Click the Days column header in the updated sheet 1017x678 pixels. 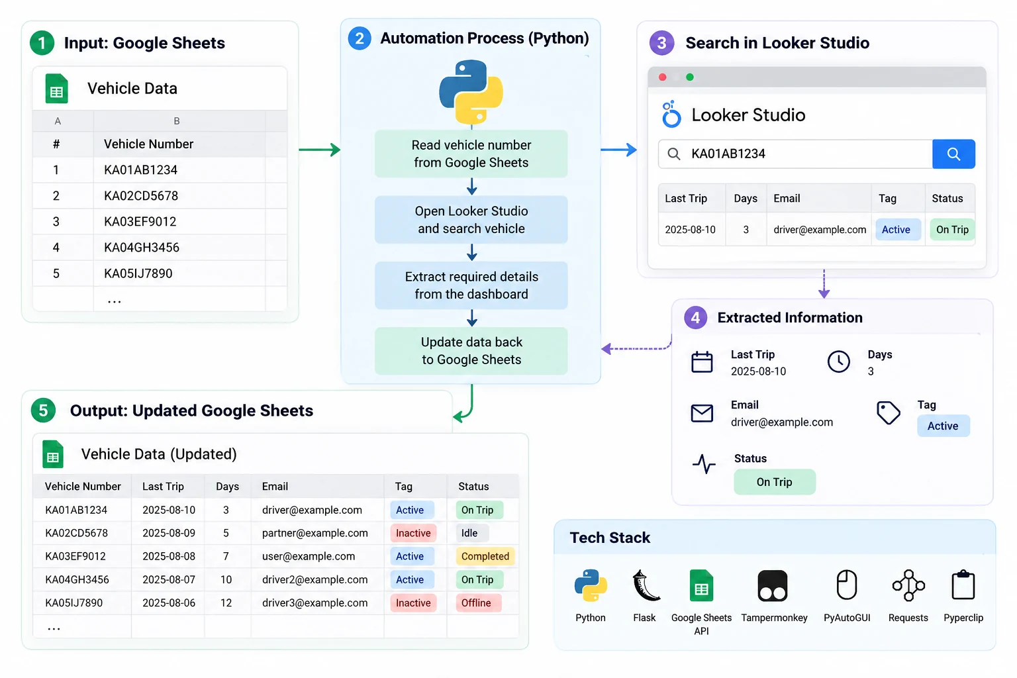227,487
